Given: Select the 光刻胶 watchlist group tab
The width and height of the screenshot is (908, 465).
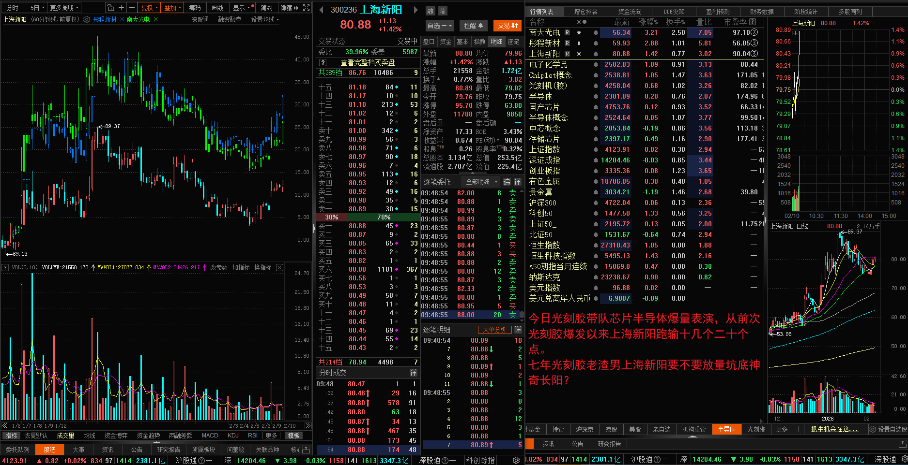Looking at the screenshot, I should (756, 429).
